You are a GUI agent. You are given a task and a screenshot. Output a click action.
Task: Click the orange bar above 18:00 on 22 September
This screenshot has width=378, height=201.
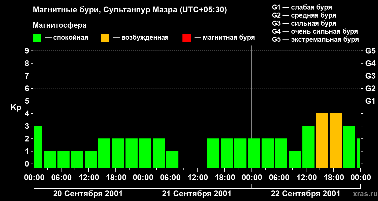(x=336, y=140)
